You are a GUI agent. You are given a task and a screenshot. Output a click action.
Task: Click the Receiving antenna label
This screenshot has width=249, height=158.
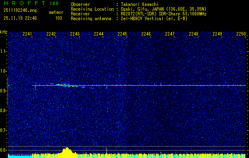click(x=91, y=19)
